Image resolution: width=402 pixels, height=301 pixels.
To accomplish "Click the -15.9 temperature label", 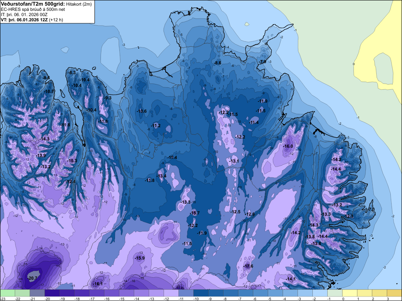I will click(140, 258).
